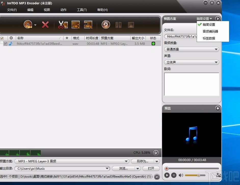Click the pause encoding icon
240x185 pixels.
click(118, 25)
